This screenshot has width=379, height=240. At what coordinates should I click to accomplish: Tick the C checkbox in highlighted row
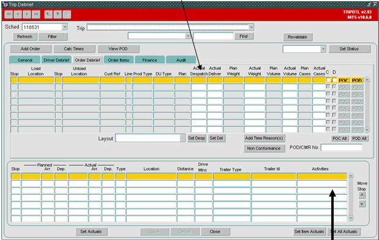coord(328,80)
